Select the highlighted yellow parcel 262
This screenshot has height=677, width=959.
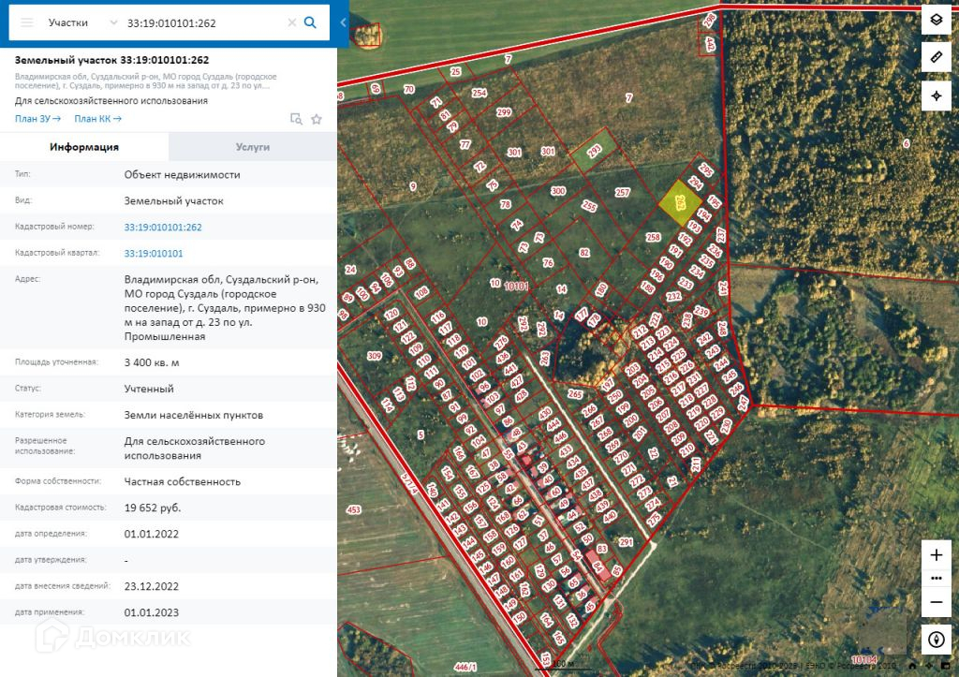coord(680,203)
